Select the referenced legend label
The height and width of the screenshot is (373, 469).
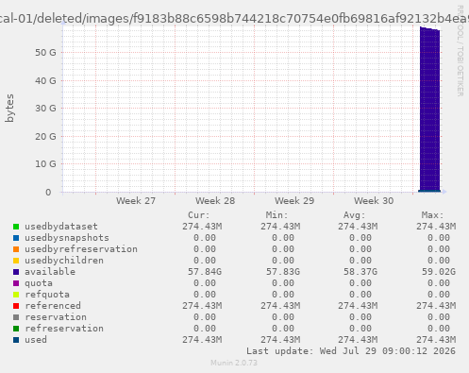click(53, 306)
